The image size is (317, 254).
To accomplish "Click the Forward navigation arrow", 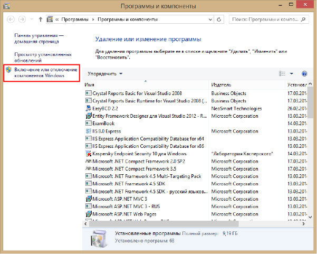I will coord(22,20).
